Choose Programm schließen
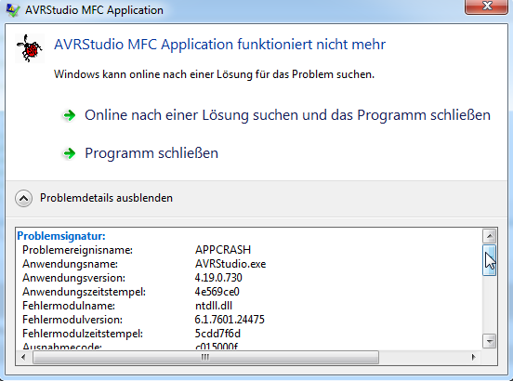Image resolution: width=513 pixels, height=381 pixels. click(151, 153)
